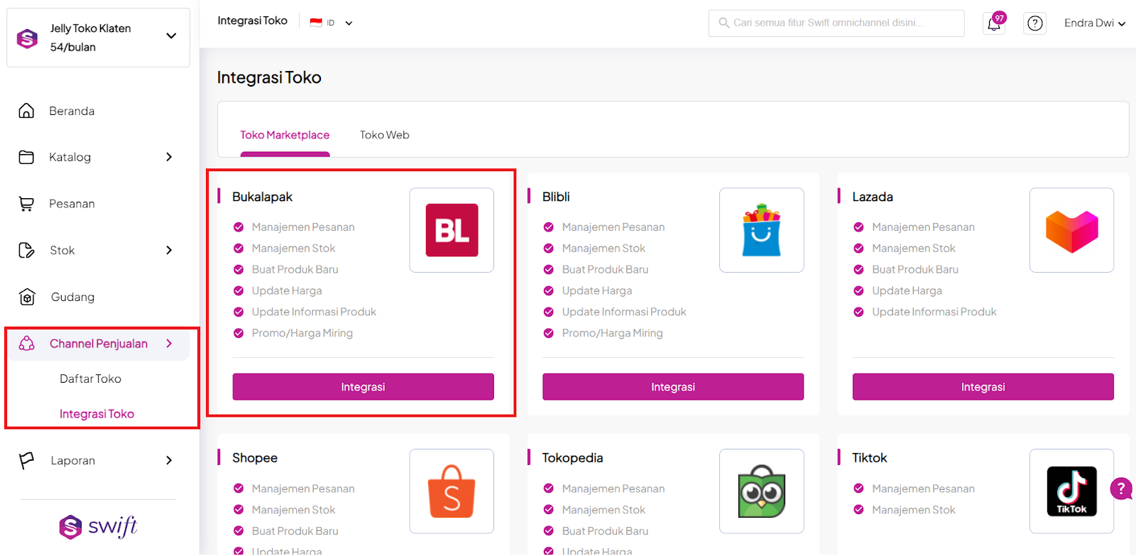Viewport: 1136px width, 556px height.
Task: Switch to the Toko Marketplace tab
Action: [x=285, y=135]
